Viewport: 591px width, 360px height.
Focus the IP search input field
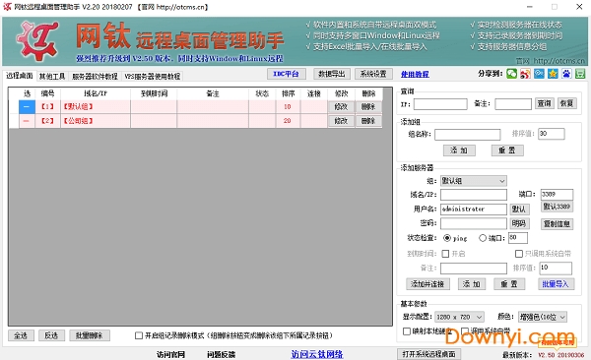coord(440,104)
